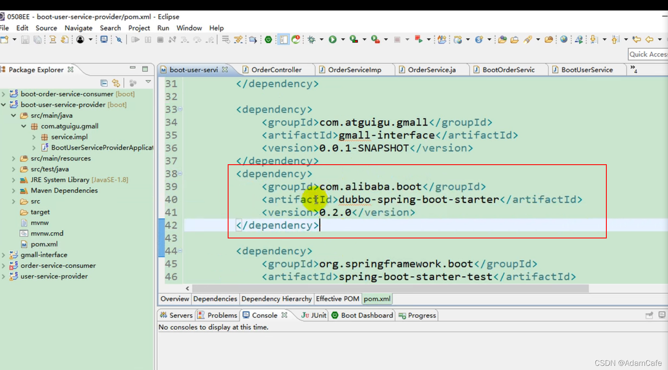
Task: Click the Save toolbar icon
Action: (25, 39)
